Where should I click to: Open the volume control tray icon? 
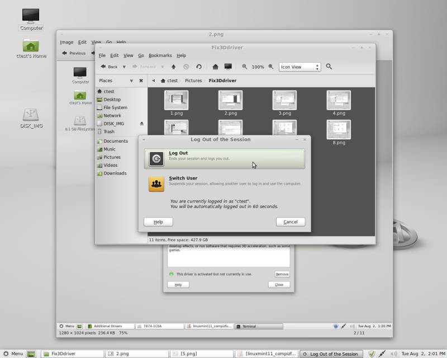(x=394, y=354)
